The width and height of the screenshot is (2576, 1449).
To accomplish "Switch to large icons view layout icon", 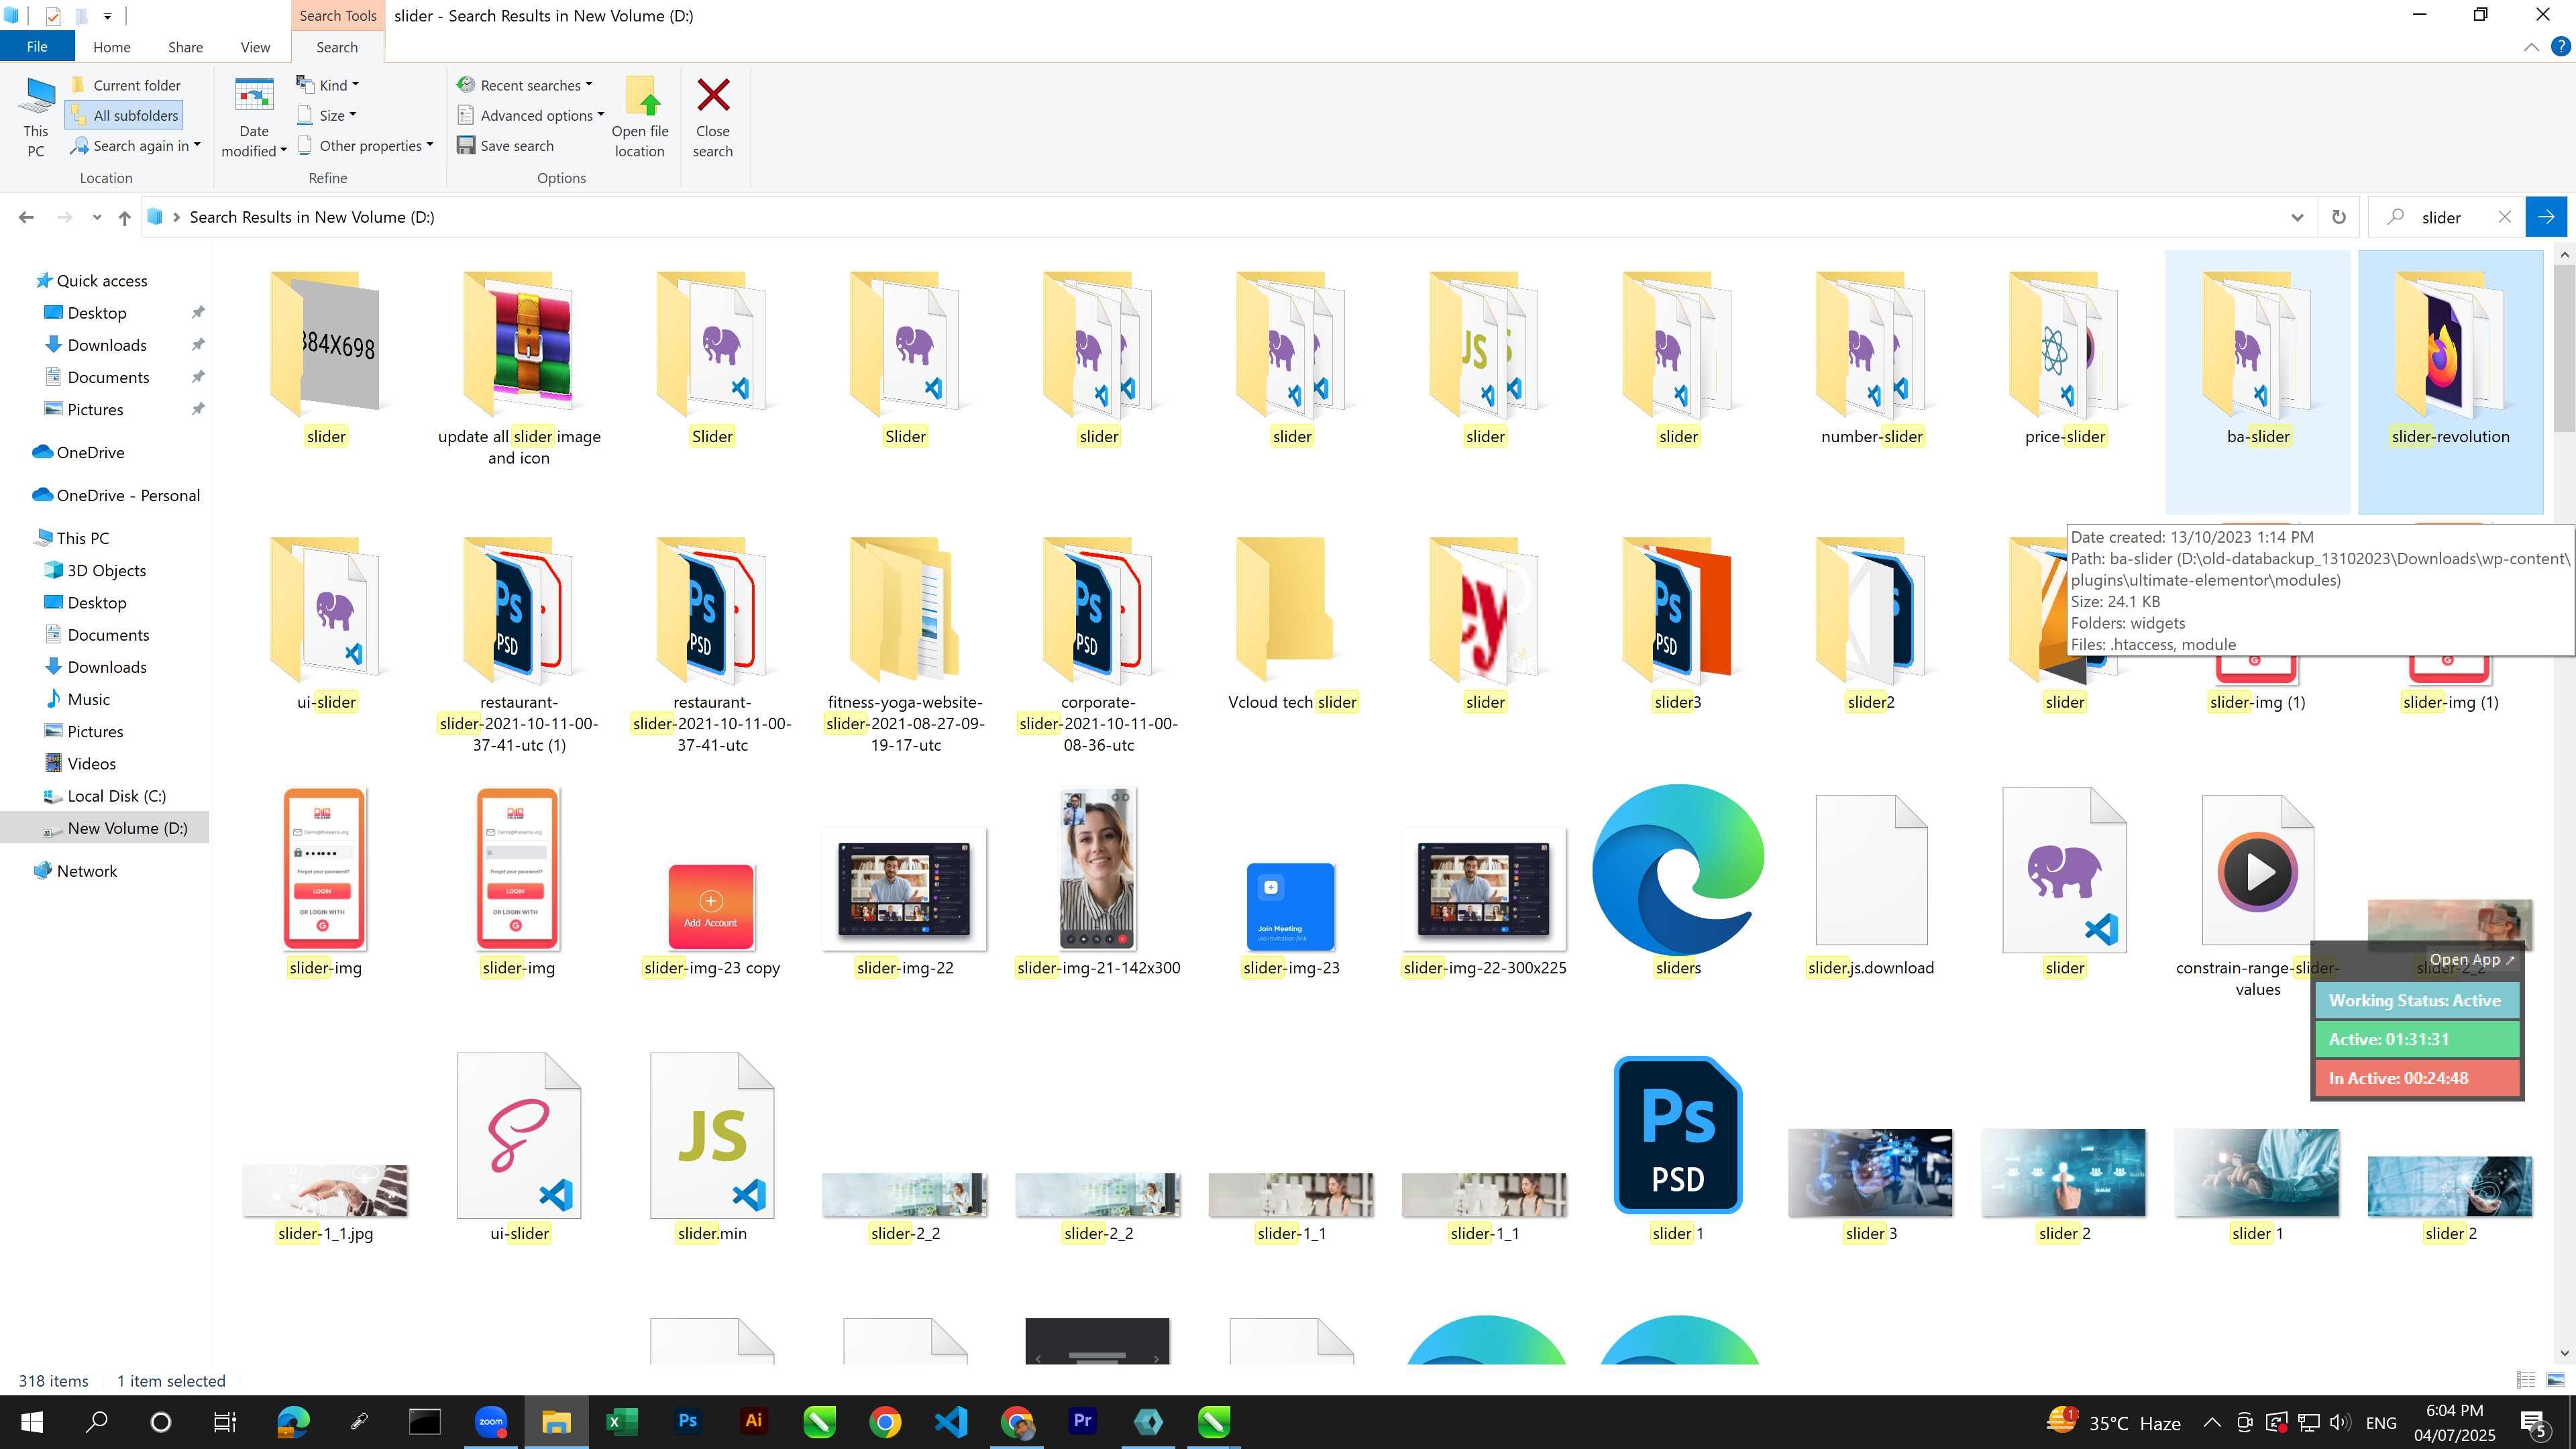I will (x=2556, y=1380).
